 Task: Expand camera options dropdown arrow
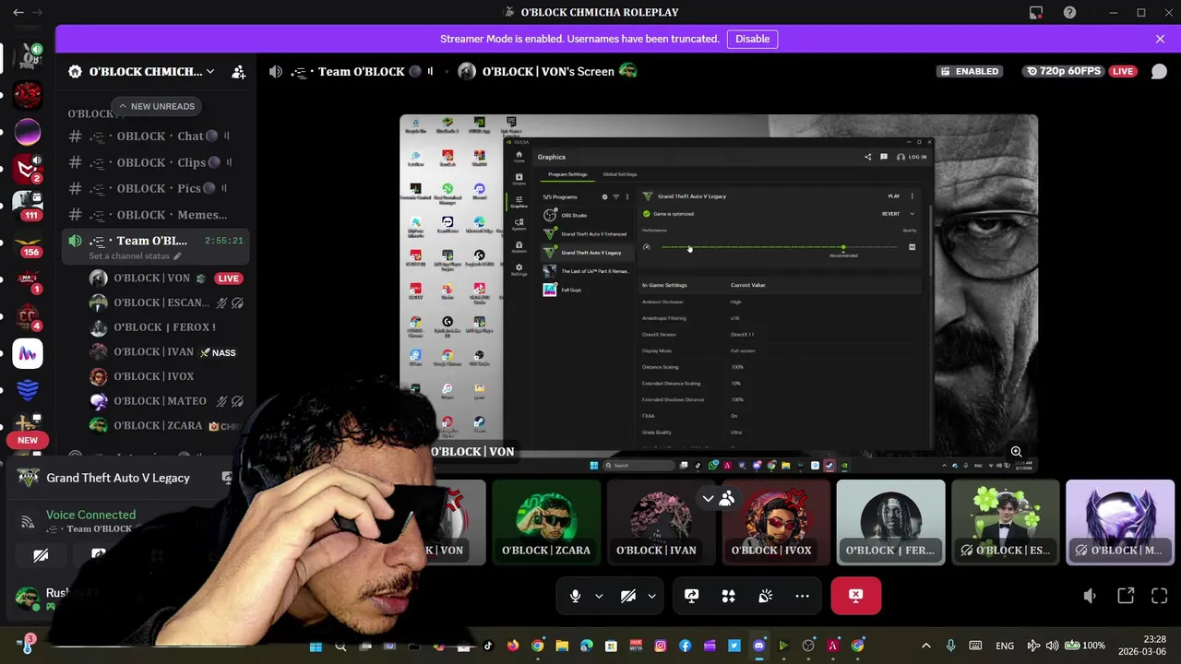tap(651, 596)
